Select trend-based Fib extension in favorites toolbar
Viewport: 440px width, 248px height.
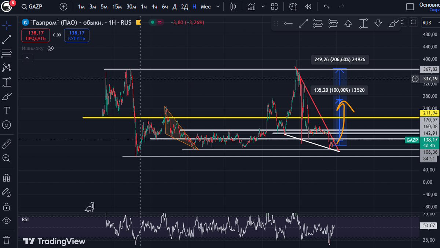click(x=333, y=23)
